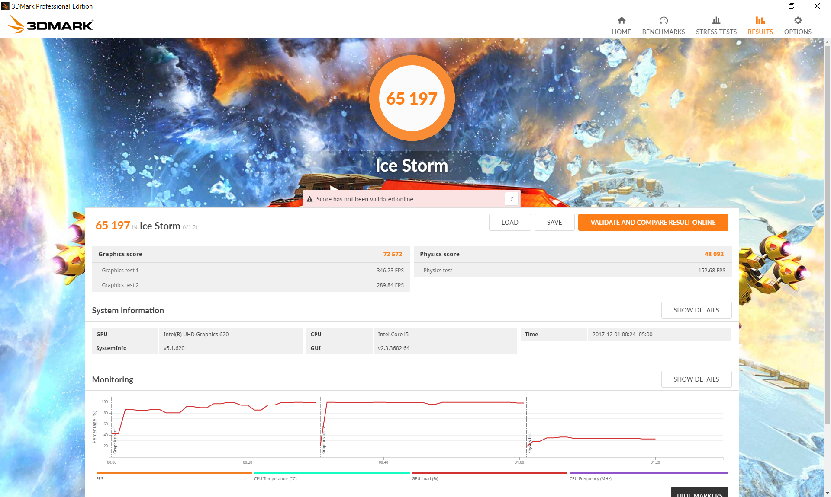
Task: Click Graphics test 2 marker line
Action: [320, 426]
